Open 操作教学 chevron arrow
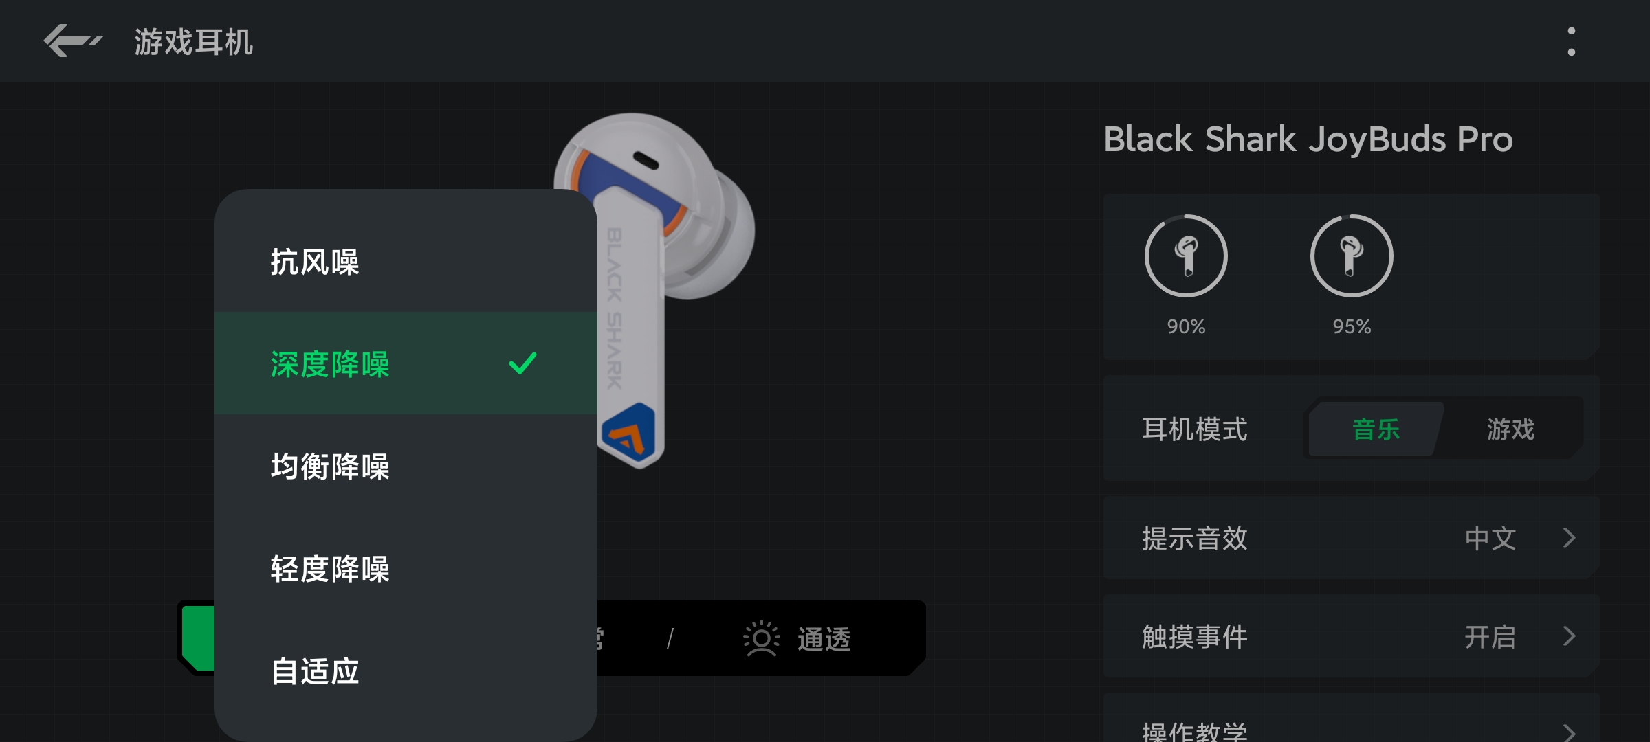The height and width of the screenshot is (742, 1650). coord(1569,732)
